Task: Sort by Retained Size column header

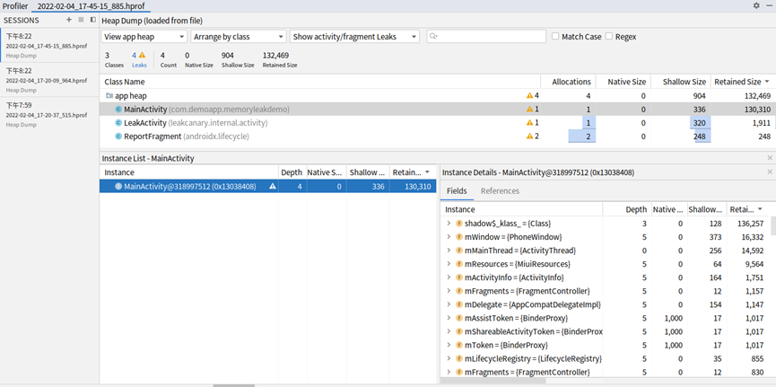Action: pos(741,82)
